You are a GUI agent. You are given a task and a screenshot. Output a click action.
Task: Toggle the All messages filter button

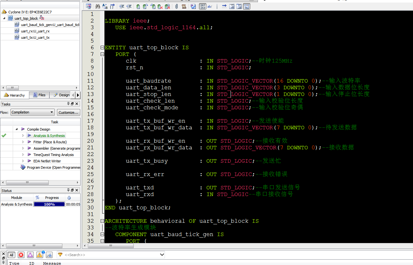tap(11, 255)
